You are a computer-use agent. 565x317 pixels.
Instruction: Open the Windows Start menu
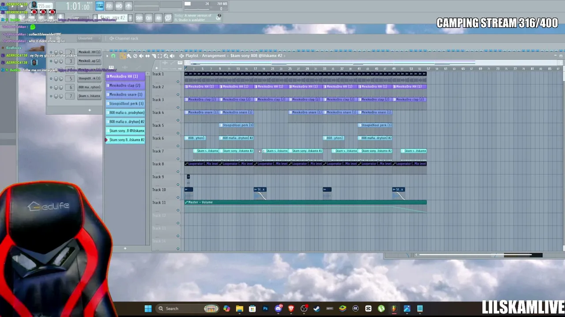pos(148,309)
